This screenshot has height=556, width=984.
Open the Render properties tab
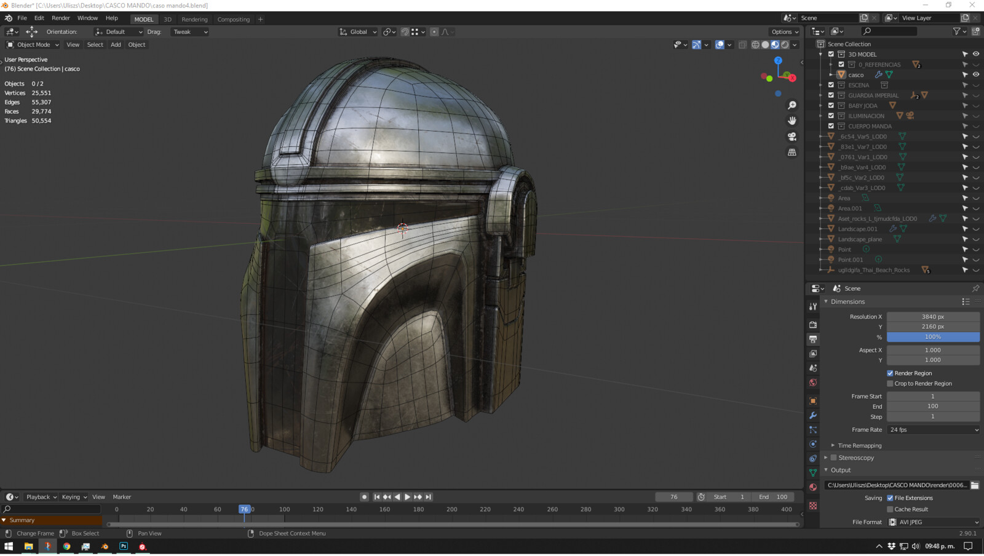813,325
